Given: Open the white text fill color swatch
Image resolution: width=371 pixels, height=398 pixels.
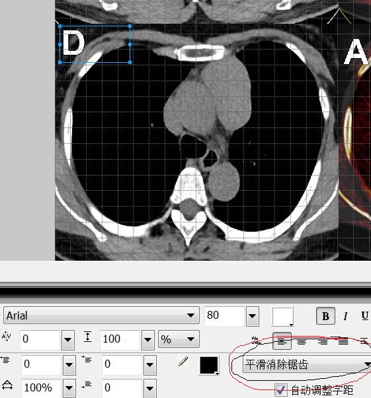Looking at the screenshot, I should [x=283, y=316].
